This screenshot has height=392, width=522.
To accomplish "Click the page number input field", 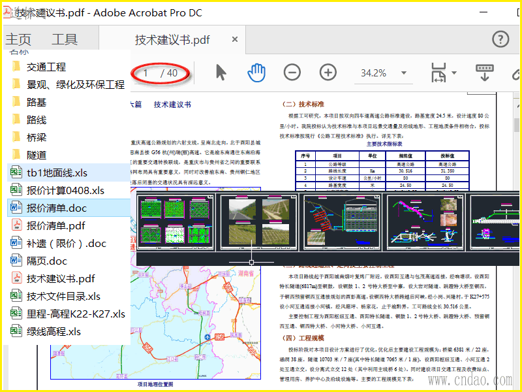I will coord(146,73).
